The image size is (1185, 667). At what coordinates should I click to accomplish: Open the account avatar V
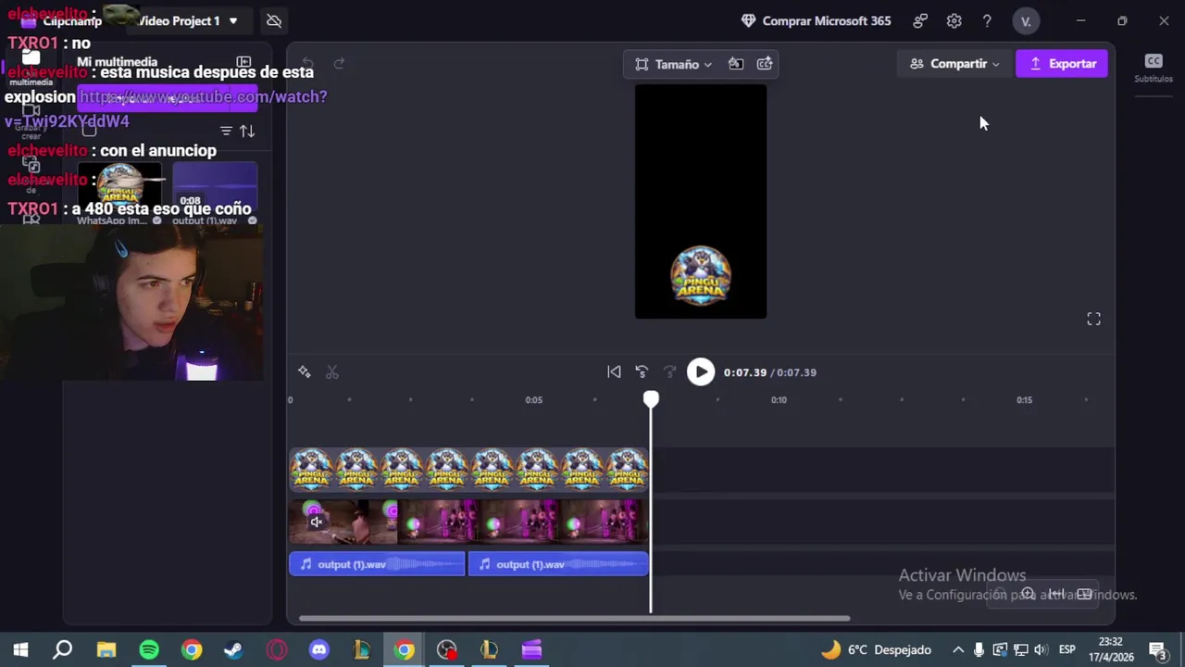tap(1026, 21)
